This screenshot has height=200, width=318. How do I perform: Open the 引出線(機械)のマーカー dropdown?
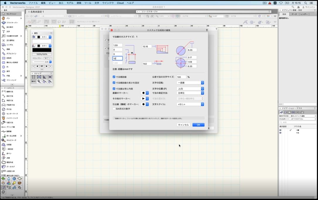pos(145,104)
